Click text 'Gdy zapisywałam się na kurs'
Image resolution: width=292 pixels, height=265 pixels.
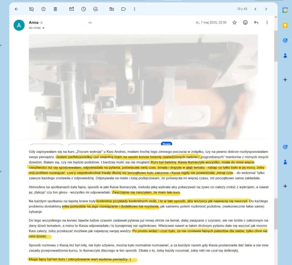[52, 152]
